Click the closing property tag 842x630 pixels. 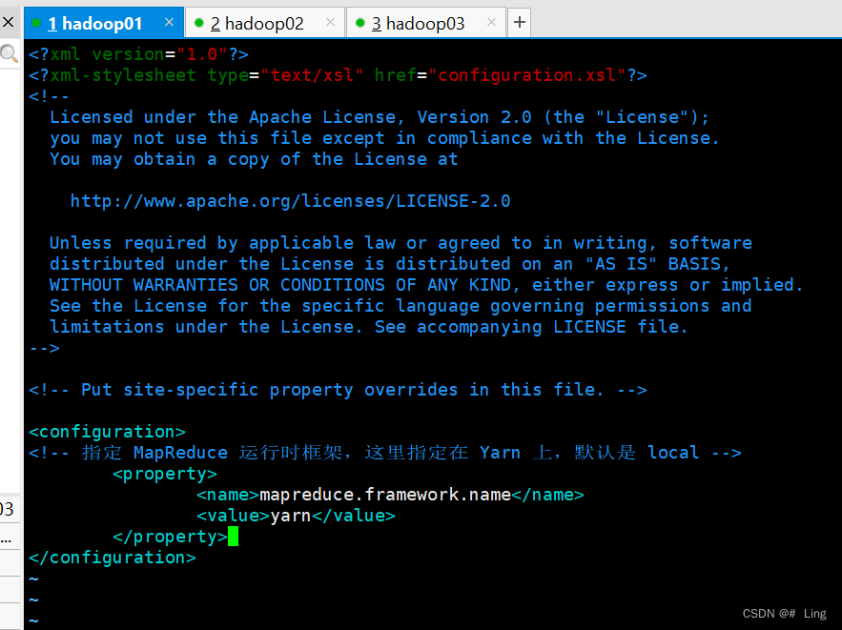click(171, 537)
